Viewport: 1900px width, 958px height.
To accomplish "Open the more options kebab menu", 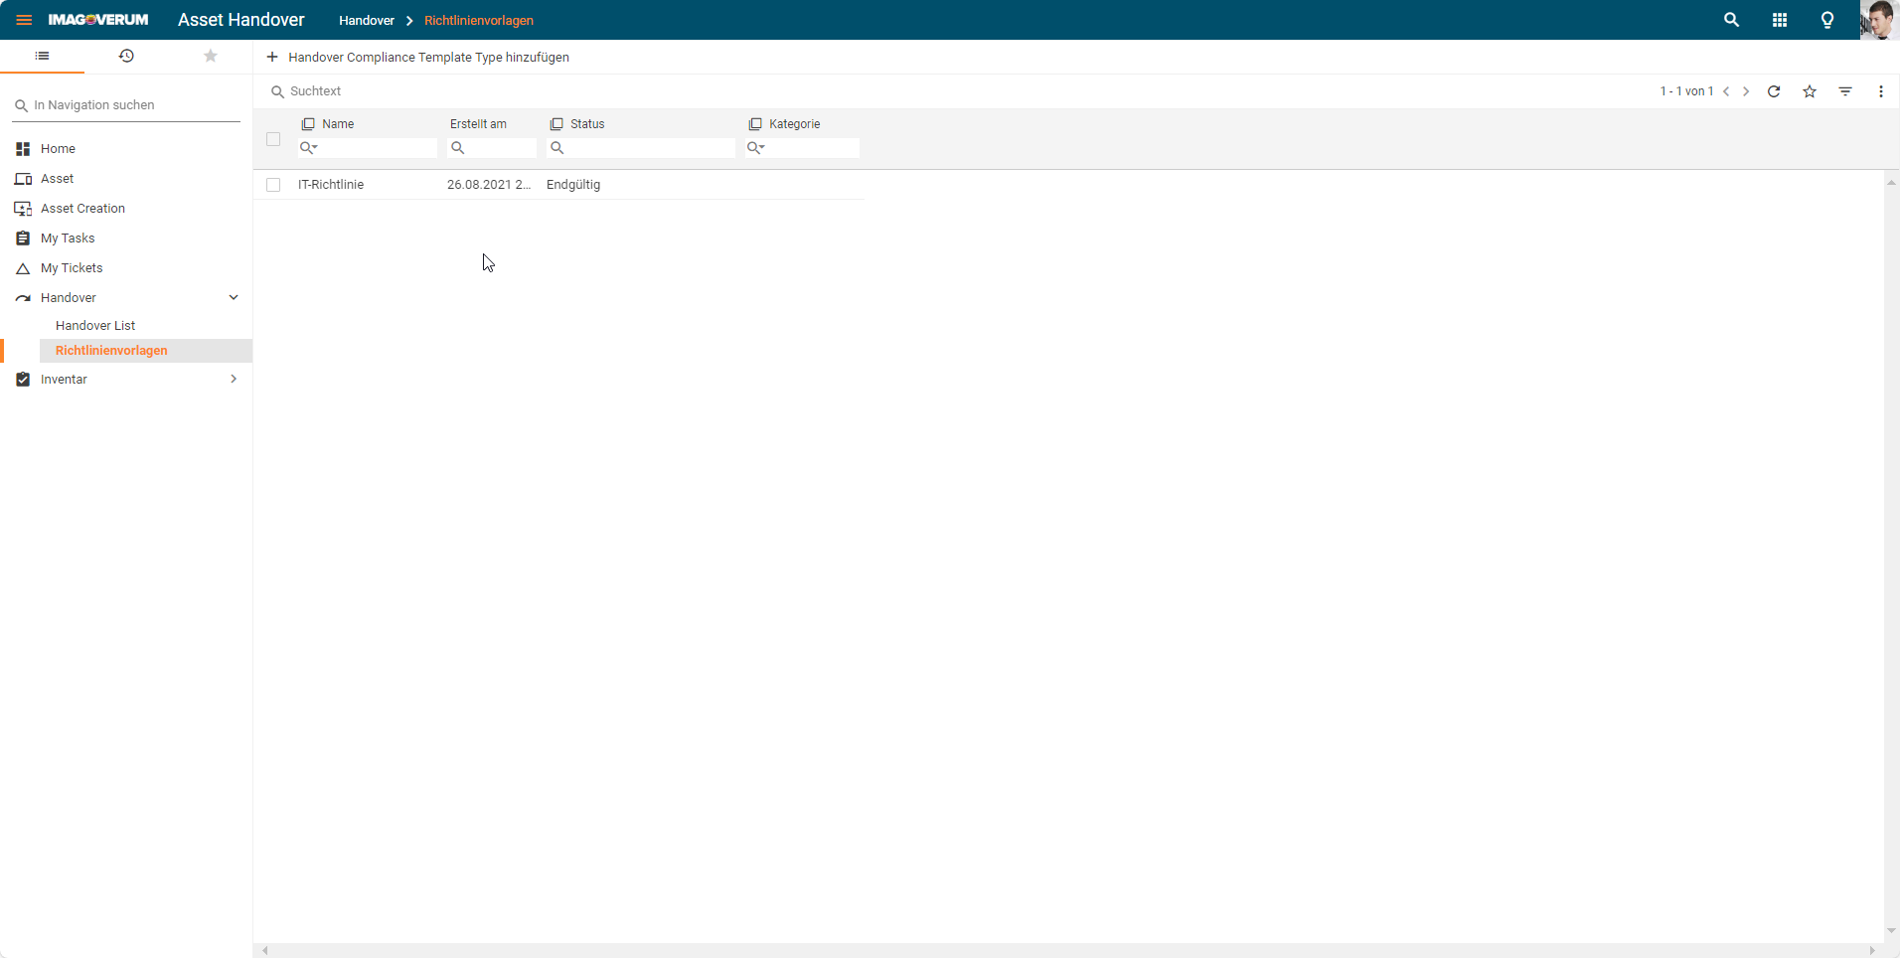I will (1881, 91).
